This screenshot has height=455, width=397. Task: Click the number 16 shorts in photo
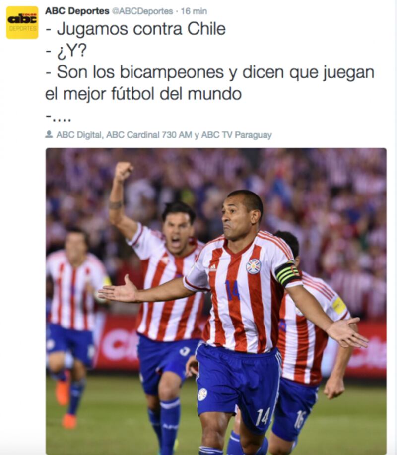point(300,420)
